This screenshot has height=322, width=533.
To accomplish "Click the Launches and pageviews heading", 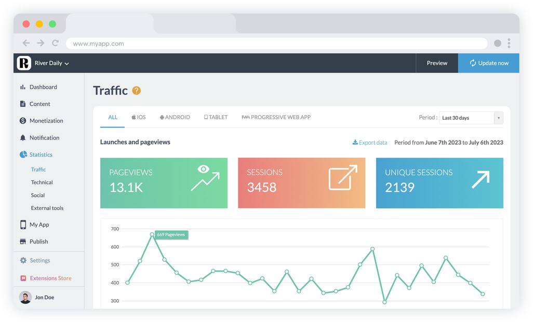I will tap(135, 142).
